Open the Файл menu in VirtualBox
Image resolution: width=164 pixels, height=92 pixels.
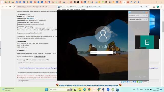coord(59,9)
